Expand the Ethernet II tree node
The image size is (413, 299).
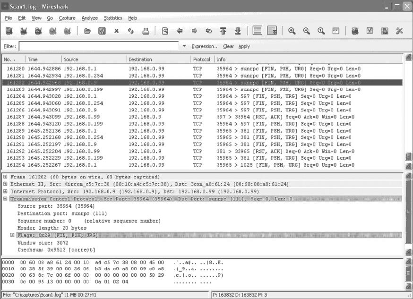point(5,184)
